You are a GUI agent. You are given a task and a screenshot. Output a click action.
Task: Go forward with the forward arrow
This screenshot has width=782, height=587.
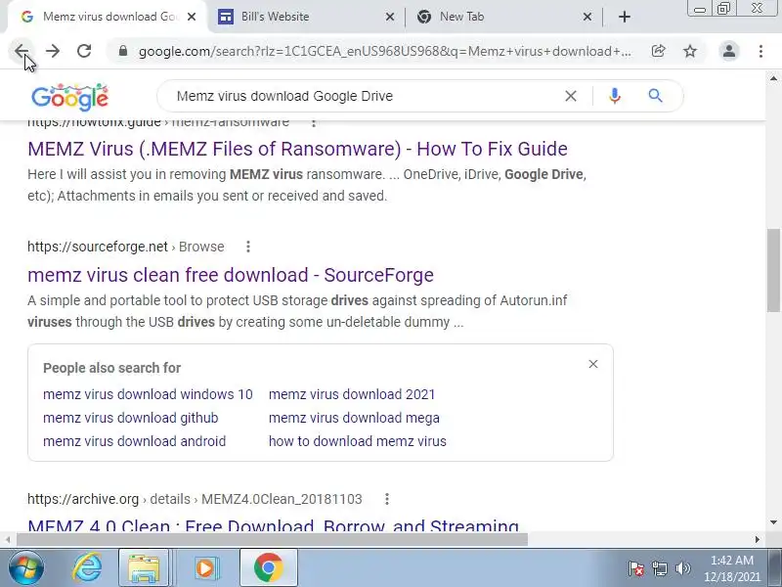pos(53,51)
